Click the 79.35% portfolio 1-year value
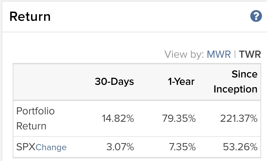This screenshot has width=267, height=161. [179, 118]
